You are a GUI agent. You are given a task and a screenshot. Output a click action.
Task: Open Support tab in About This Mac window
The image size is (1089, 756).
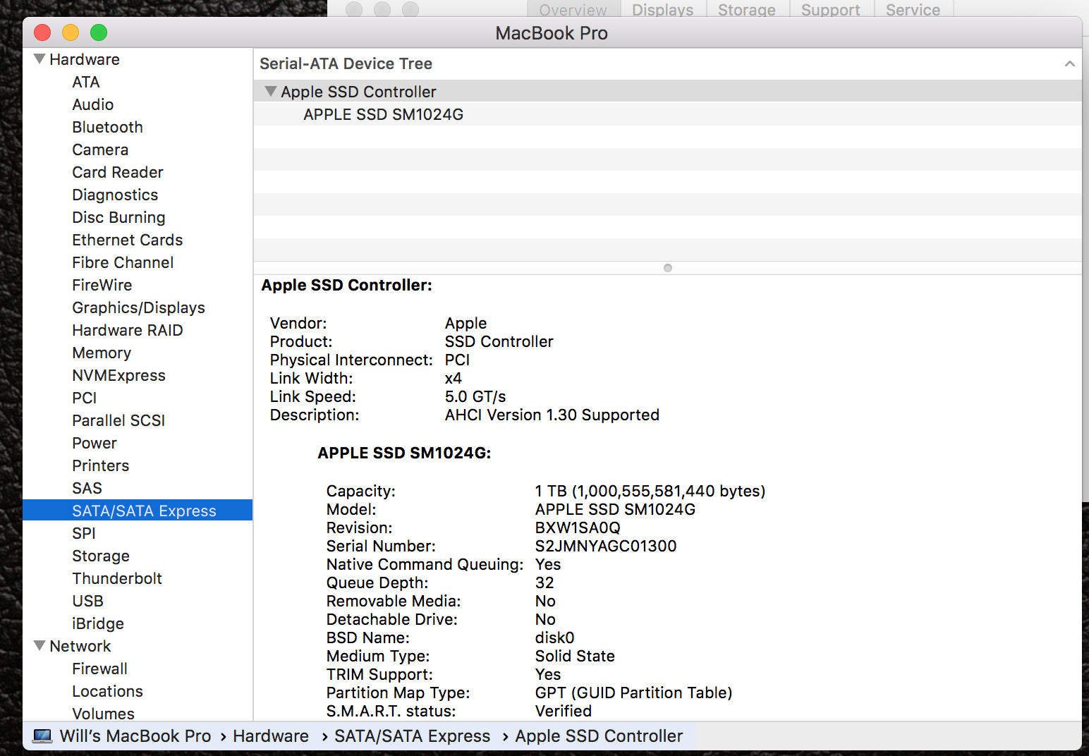pos(831,9)
